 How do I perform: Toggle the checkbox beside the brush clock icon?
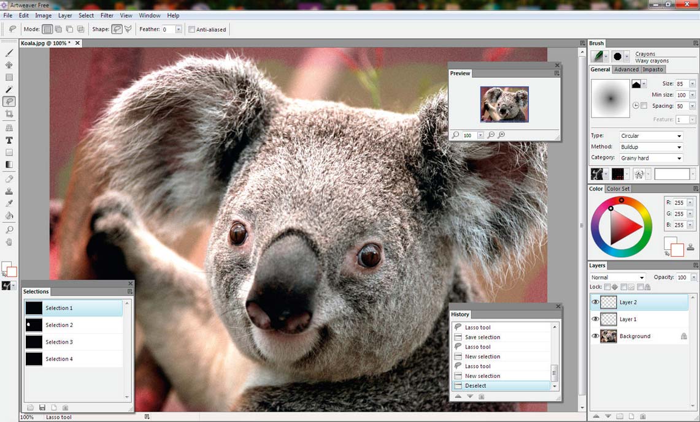coord(644,105)
